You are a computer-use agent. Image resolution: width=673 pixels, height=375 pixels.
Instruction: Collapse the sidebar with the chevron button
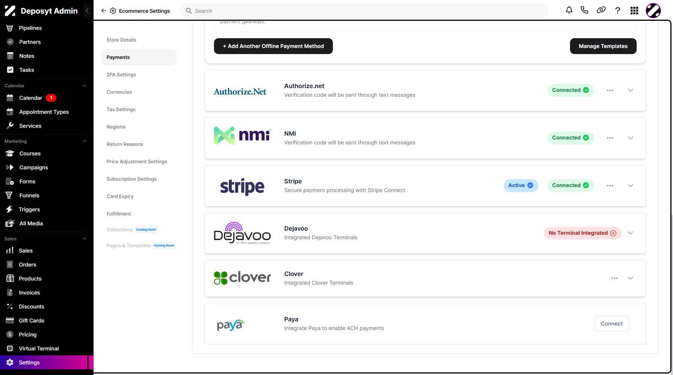pos(87,11)
